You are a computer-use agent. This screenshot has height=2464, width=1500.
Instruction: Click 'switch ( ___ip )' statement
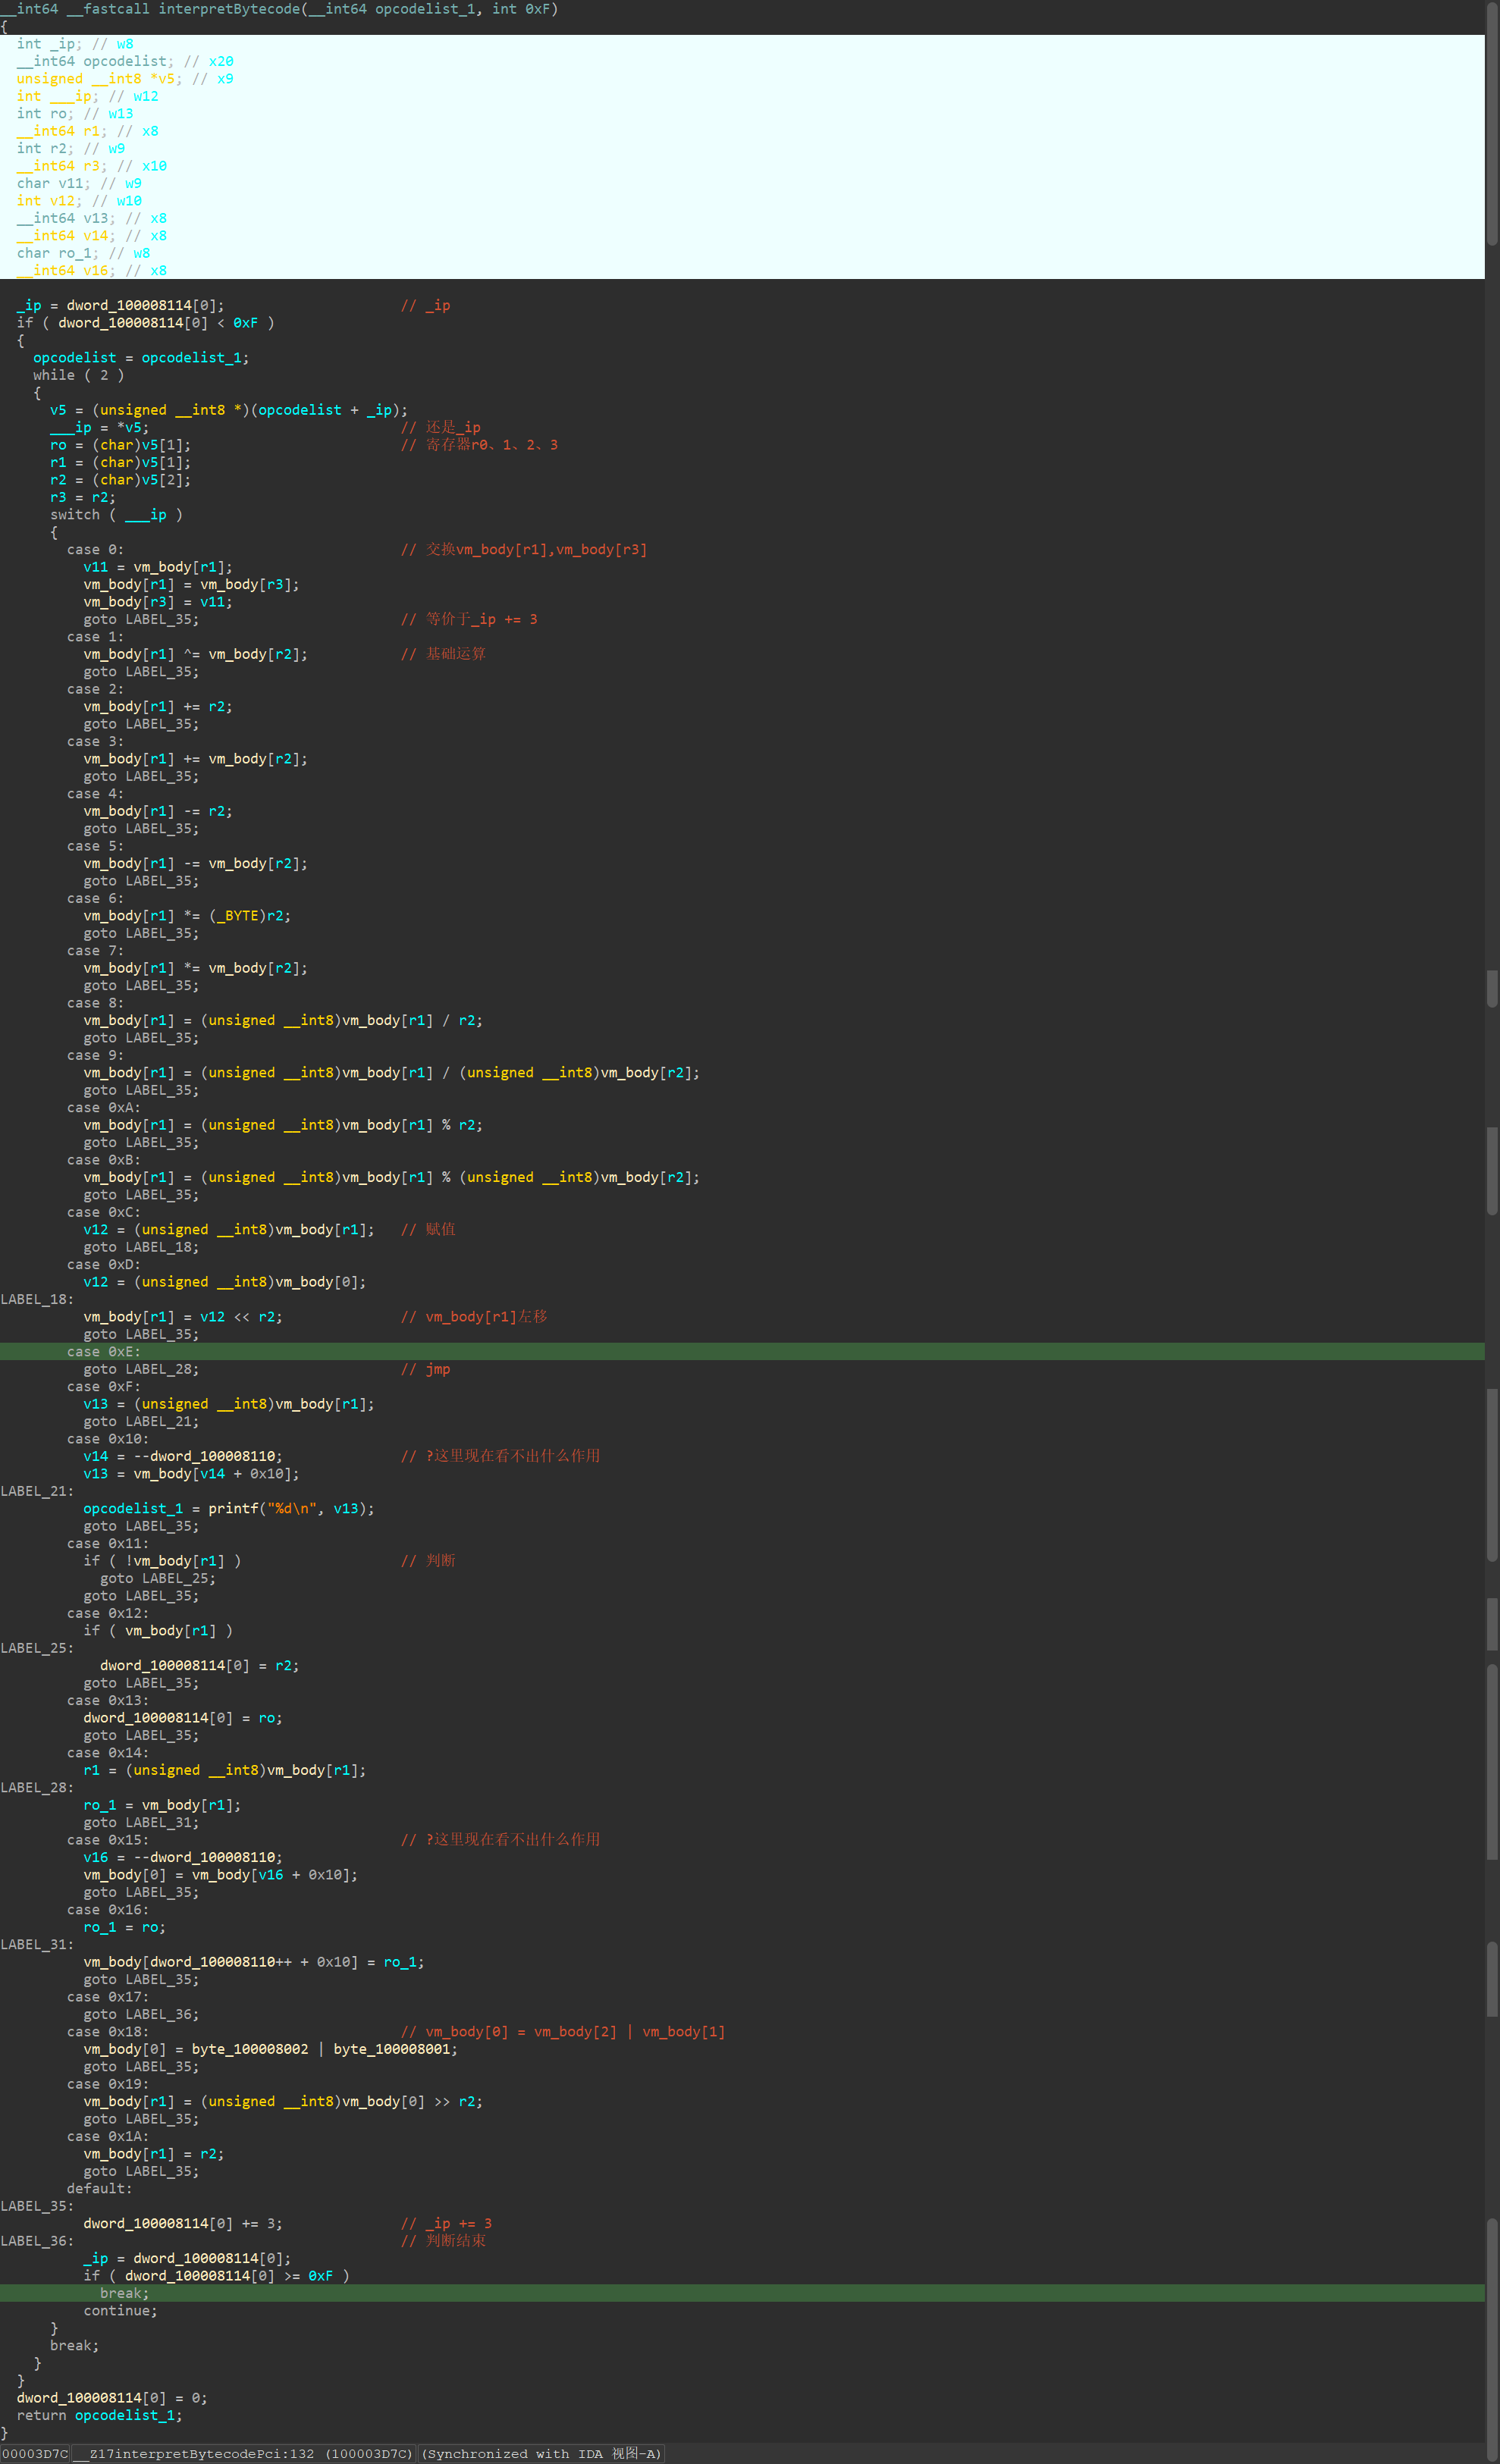(116, 515)
